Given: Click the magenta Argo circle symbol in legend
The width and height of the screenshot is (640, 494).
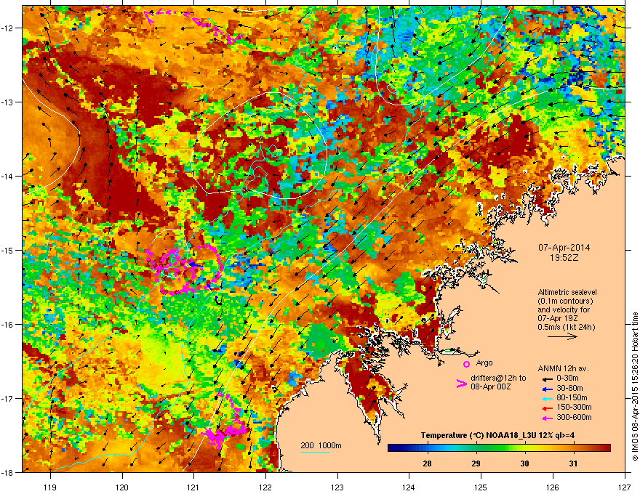Looking at the screenshot, I should pos(466,364).
